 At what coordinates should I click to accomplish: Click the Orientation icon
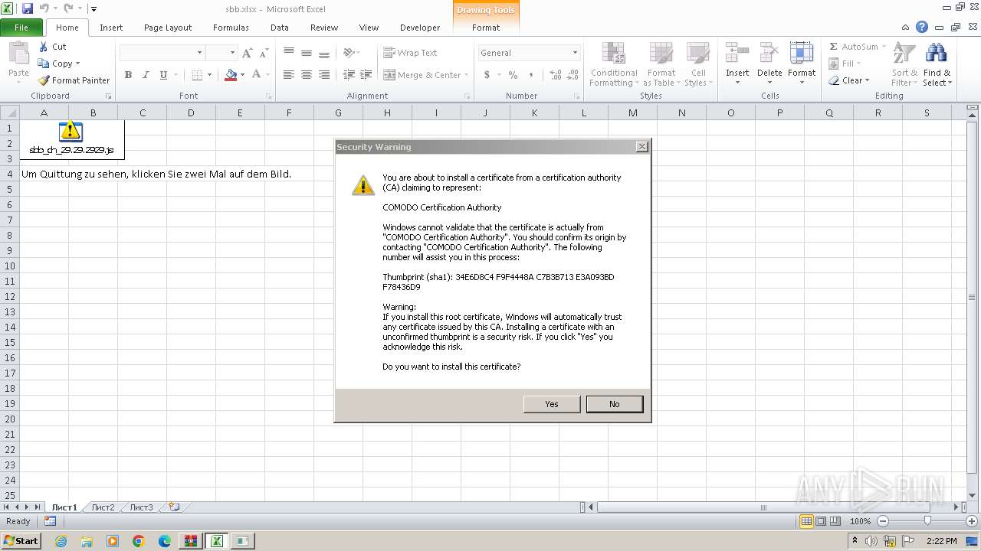point(350,53)
